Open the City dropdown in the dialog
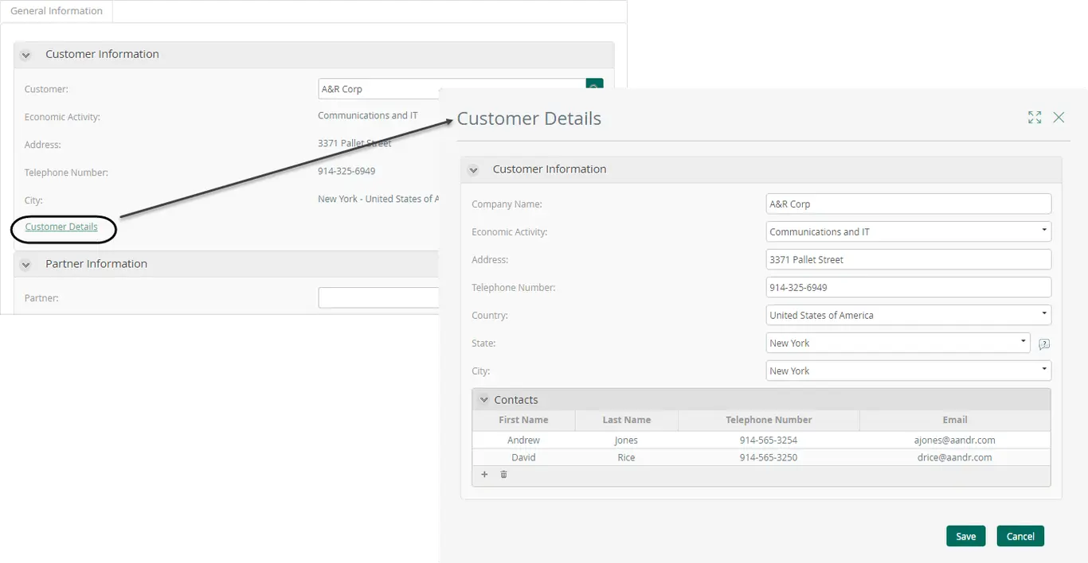Image resolution: width=1088 pixels, height=563 pixels. [x=909, y=371]
